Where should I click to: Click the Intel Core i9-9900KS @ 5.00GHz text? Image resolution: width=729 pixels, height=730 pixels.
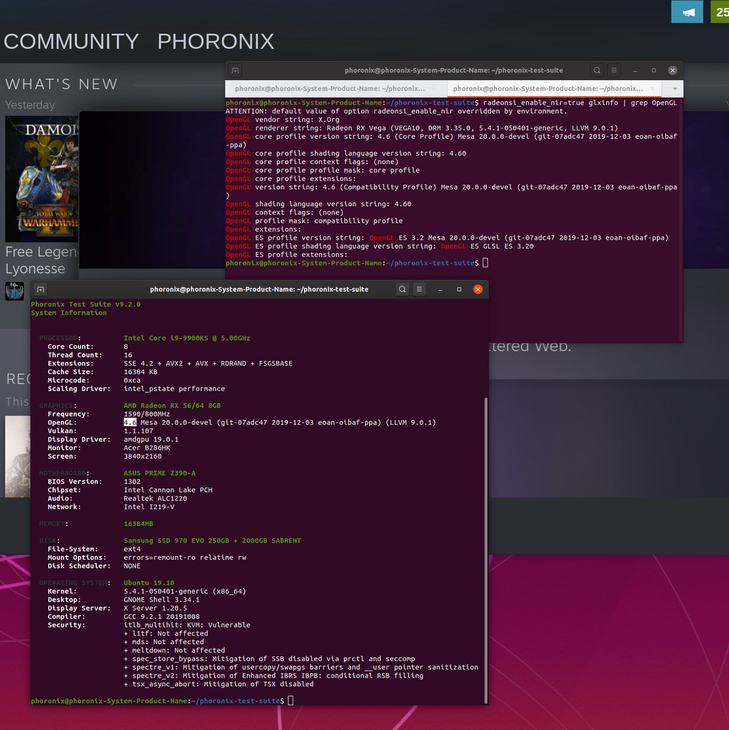187,338
